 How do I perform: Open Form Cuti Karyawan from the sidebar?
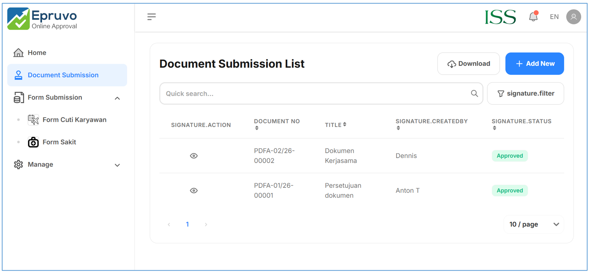(x=74, y=120)
